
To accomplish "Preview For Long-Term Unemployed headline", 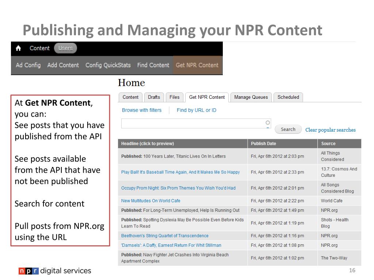I will point(180,210).
